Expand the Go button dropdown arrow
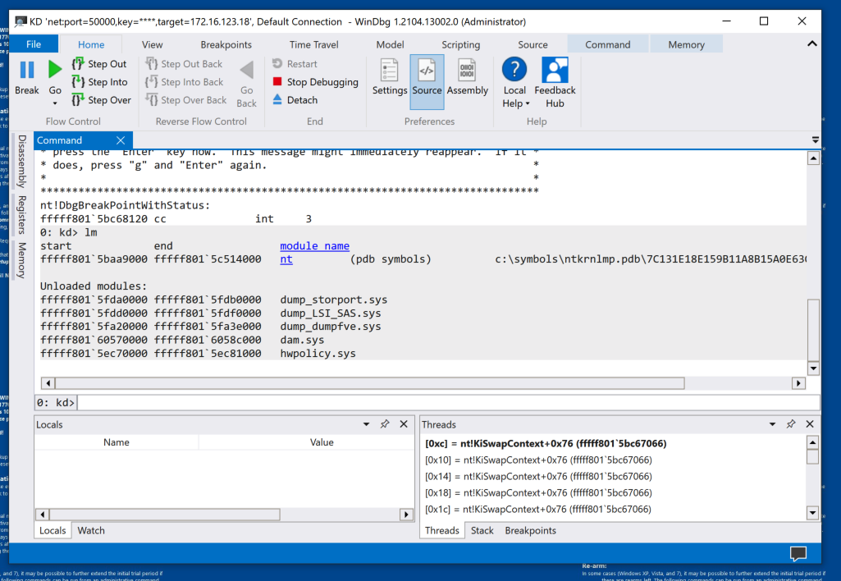 point(55,103)
